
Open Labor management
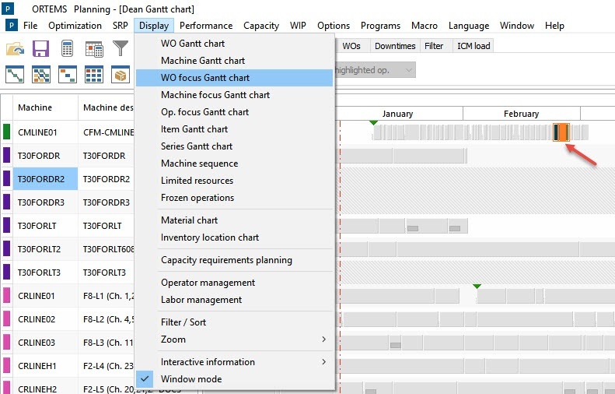coord(236,300)
